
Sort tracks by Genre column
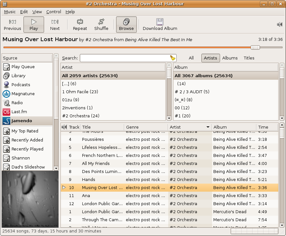146,127
